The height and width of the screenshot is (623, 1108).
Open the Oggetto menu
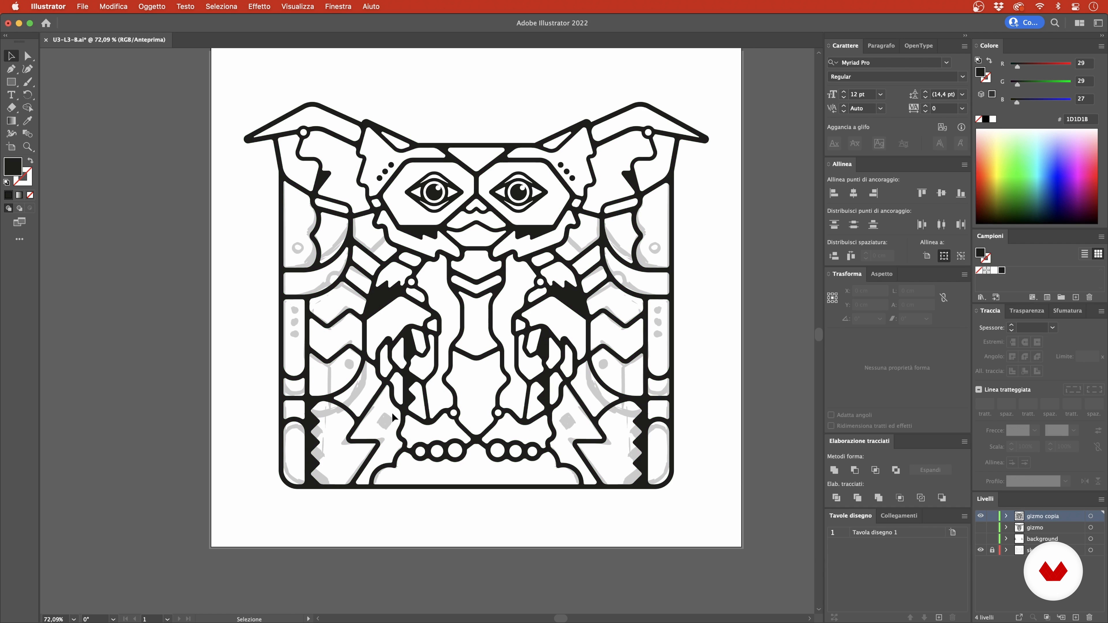tap(152, 6)
